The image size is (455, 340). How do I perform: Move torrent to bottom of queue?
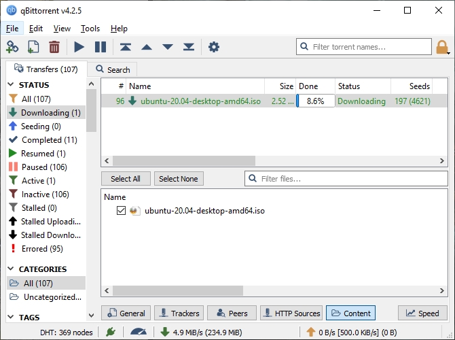(x=189, y=47)
